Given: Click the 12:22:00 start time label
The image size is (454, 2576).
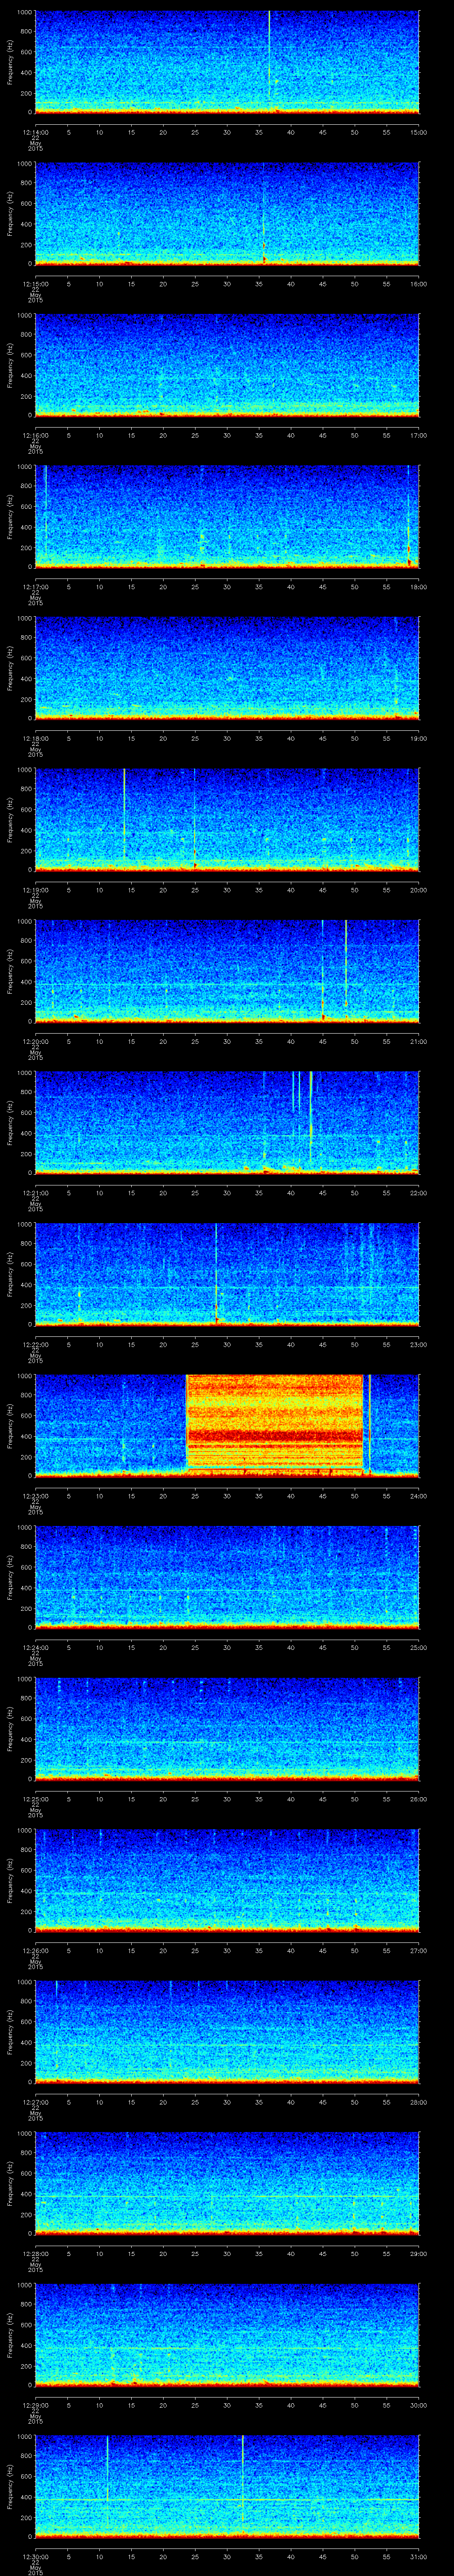Looking at the screenshot, I should point(35,1344).
